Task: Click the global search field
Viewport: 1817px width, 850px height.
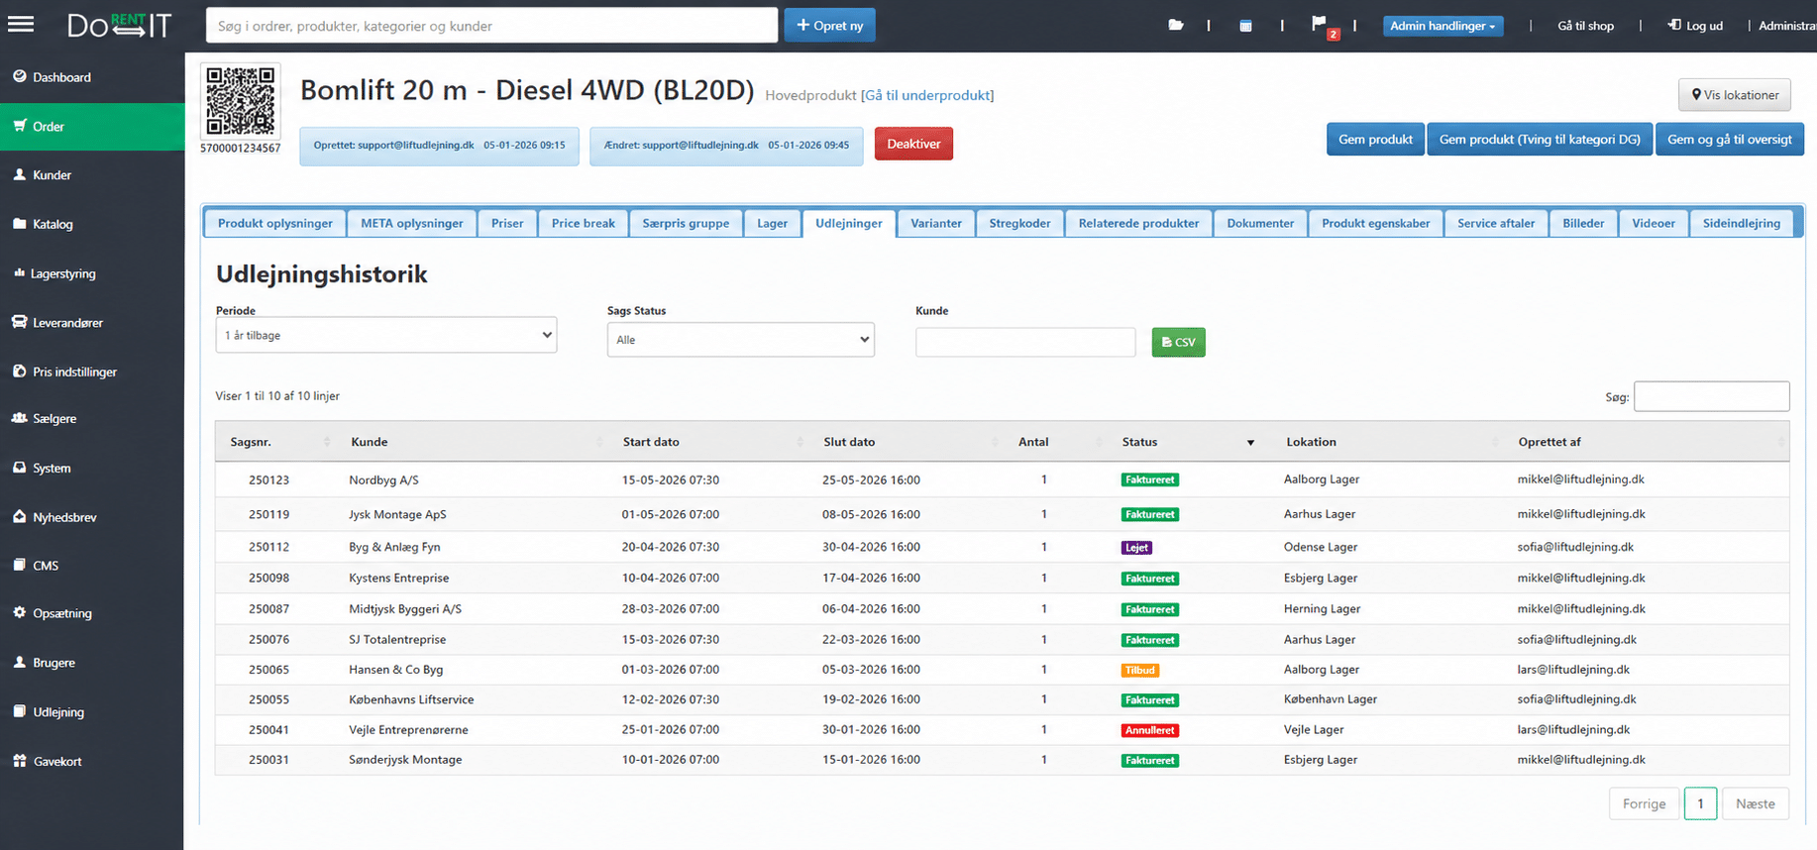Action: point(491,26)
